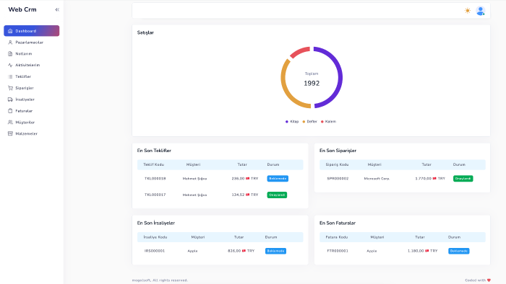Screen dimensions: 506x284
Task: Click the Onaylandı badge for SPR000002
Action: pyautogui.click(x=463, y=179)
